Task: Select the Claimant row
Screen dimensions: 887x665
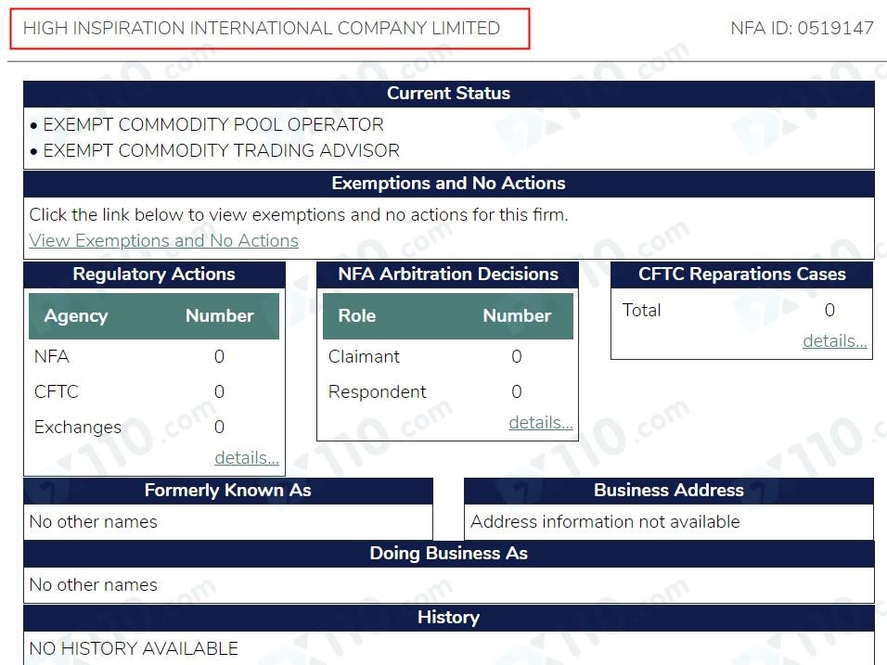Action: click(x=448, y=357)
